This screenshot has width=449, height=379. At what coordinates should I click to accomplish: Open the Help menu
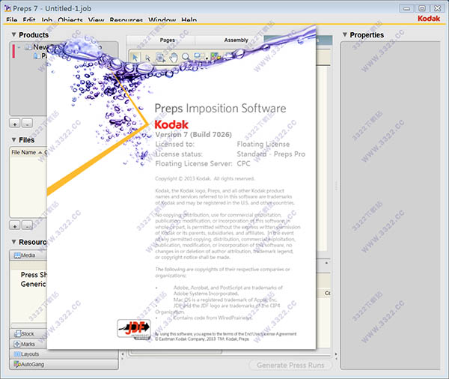[x=189, y=20]
